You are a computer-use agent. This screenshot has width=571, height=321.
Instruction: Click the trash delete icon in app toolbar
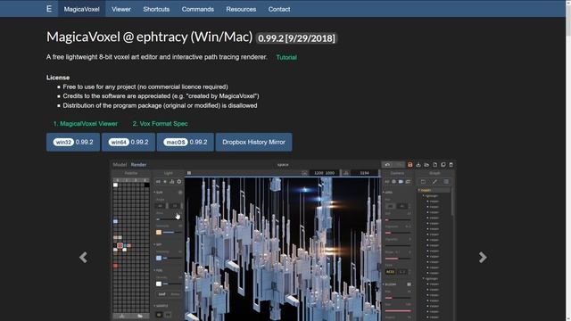click(x=451, y=165)
